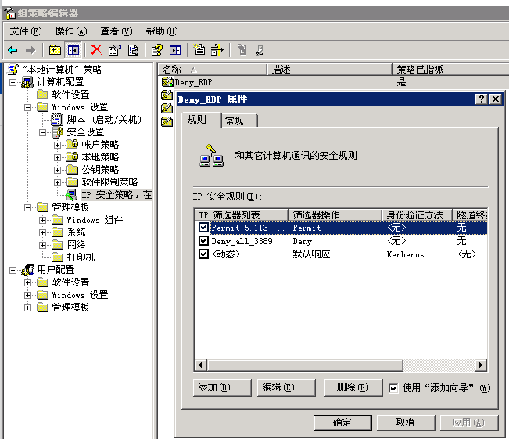Click the Create IP security policy icon
Viewport: 509px width, 439px height.
pyautogui.click(x=199, y=50)
